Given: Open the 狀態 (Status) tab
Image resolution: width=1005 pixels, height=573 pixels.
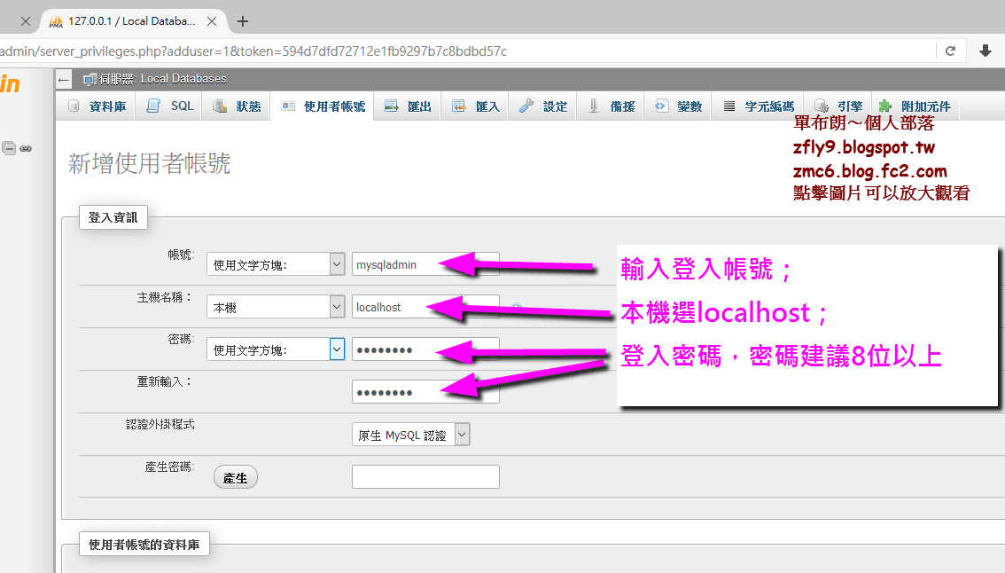Looking at the screenshot, I should (x=237, y=106).
